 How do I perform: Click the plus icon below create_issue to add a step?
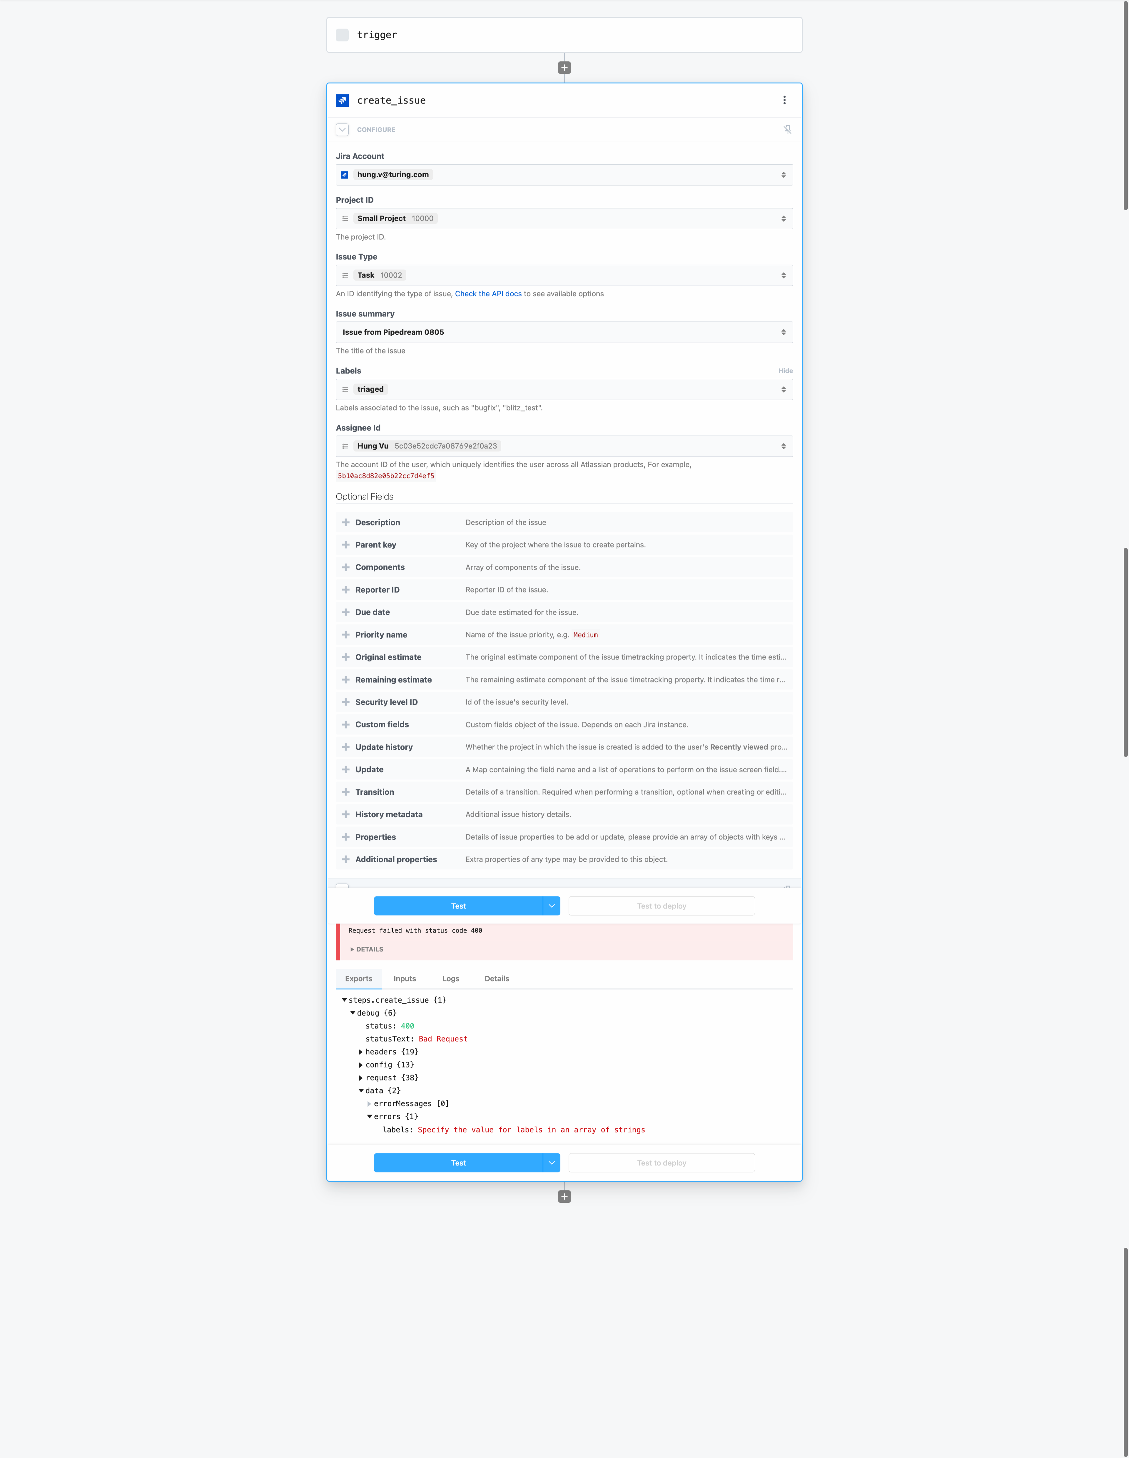coord(564,1196)
